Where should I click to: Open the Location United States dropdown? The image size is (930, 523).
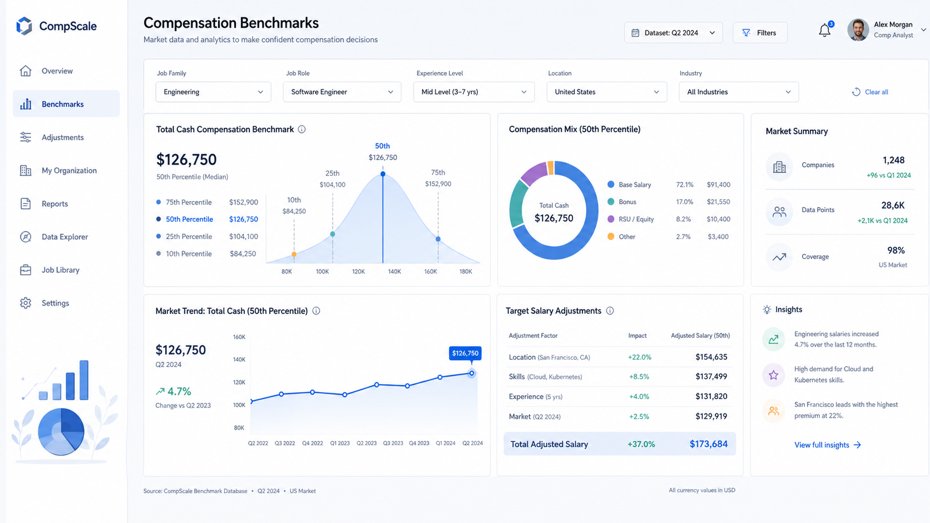tap(607, 92)
